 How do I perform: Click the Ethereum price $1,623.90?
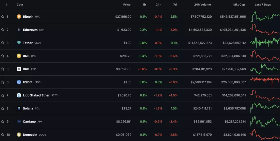[124, 30]
